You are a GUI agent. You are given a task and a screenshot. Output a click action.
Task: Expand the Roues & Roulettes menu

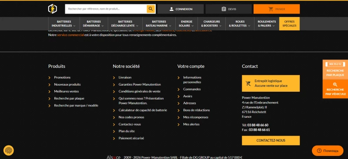click(x=240, y=23)
